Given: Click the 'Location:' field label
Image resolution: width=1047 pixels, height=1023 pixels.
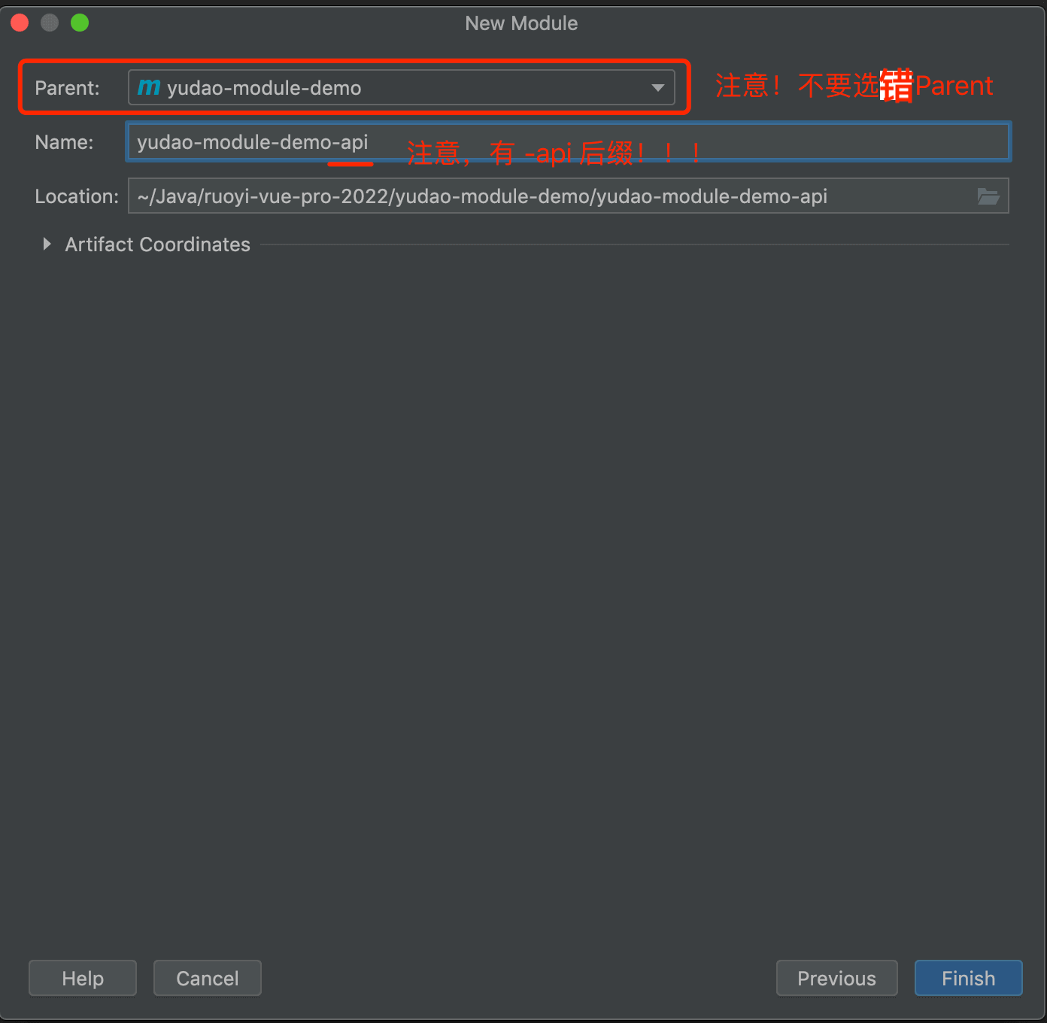Looking at the screenshot, I should pyautogui.click(x=77, y=196).
